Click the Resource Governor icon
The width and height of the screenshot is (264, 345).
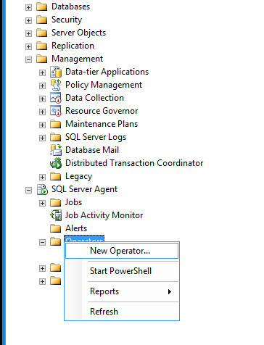point(56,111)
